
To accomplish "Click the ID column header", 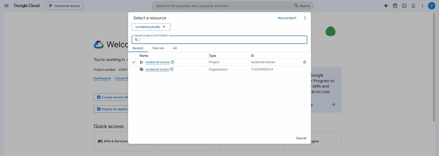I will (252, 56).
